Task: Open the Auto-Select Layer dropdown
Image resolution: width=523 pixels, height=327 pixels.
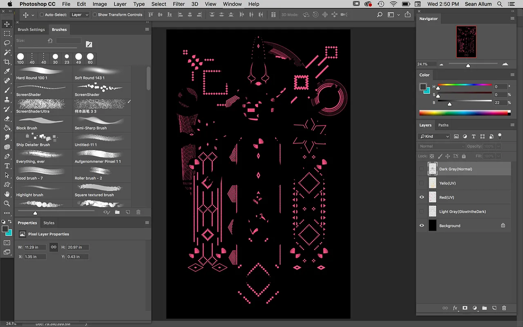Action: click(80, 15)
